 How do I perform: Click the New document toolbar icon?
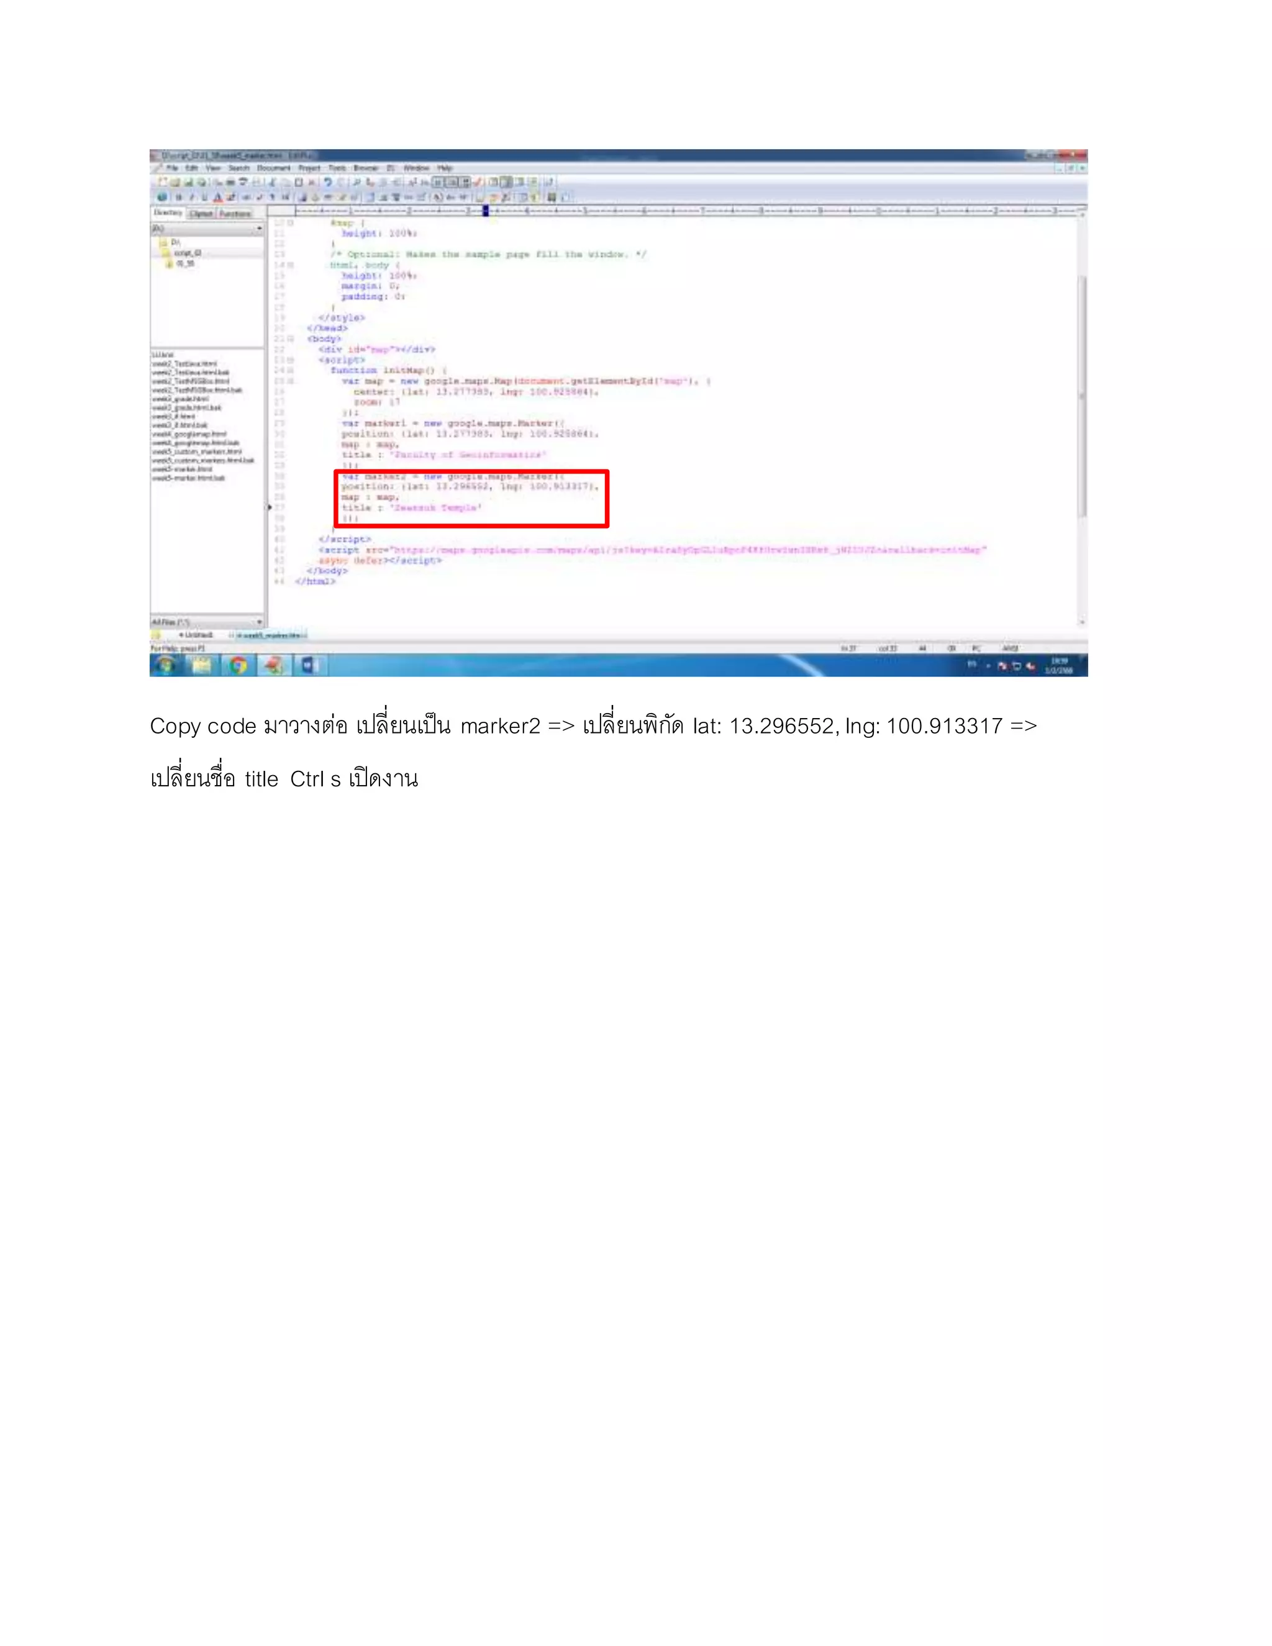point(162,183)
